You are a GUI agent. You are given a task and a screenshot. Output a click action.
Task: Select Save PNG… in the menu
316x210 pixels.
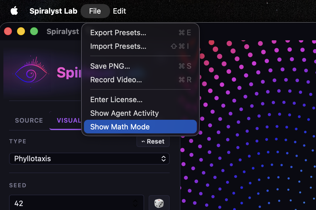point(140,66)
